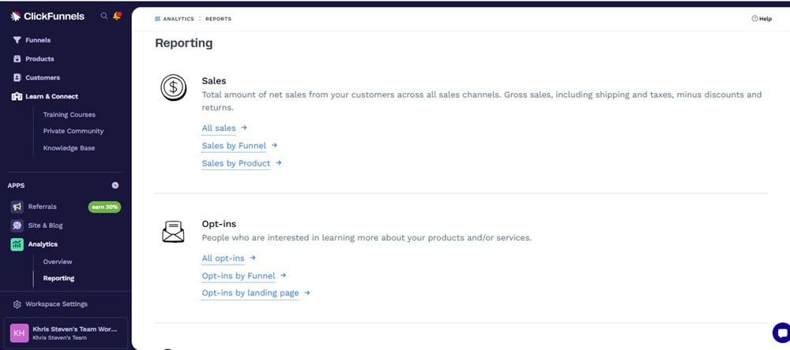Viewport: 790px width, 350px height.
Task: Click the ANALYTICS breadcrumb
Action: pyautogui.click(x=179, y=19)
